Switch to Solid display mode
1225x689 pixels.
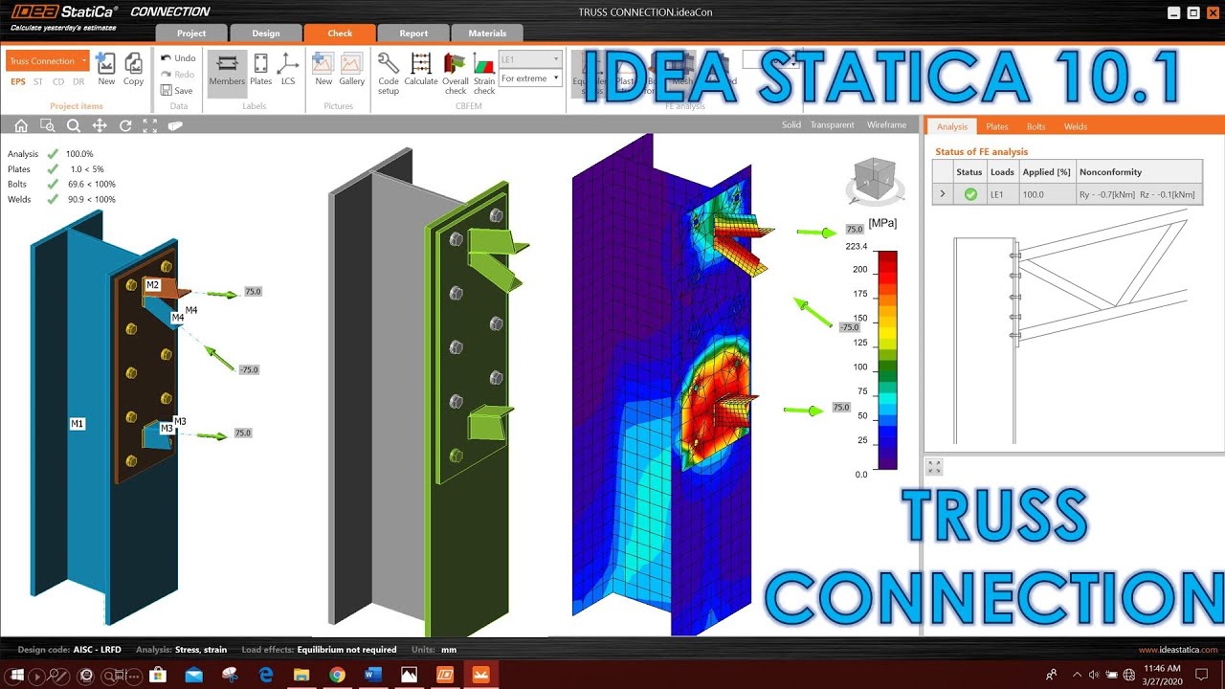point(791,124)
